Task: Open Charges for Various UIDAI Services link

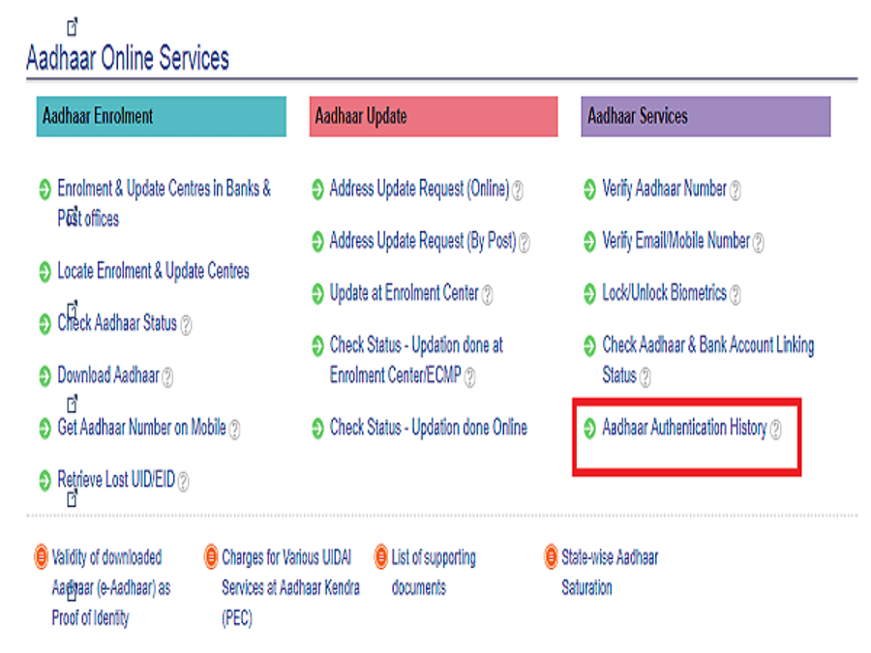Action: [x=290, y=587]
